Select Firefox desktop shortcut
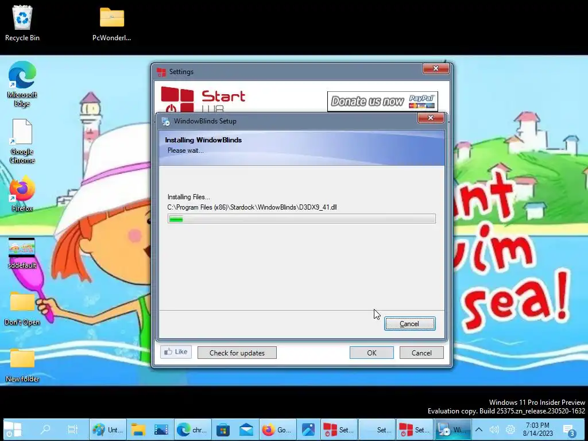This screenshot has width=588, height=441. pyautogui.click(x=22, y=194)
